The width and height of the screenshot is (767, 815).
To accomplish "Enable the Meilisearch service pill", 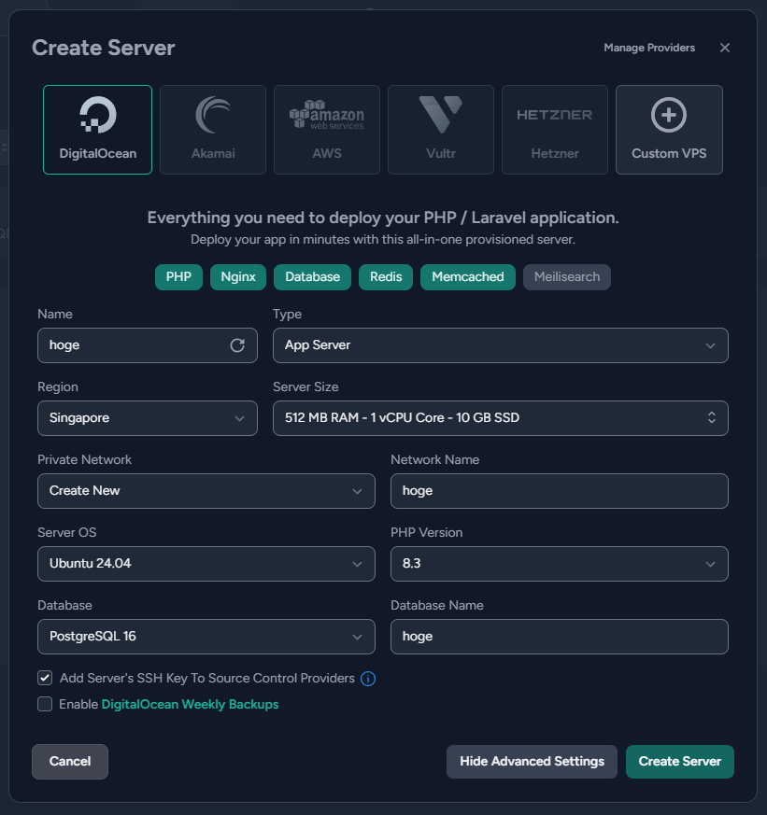I will [x=567, y=277].
